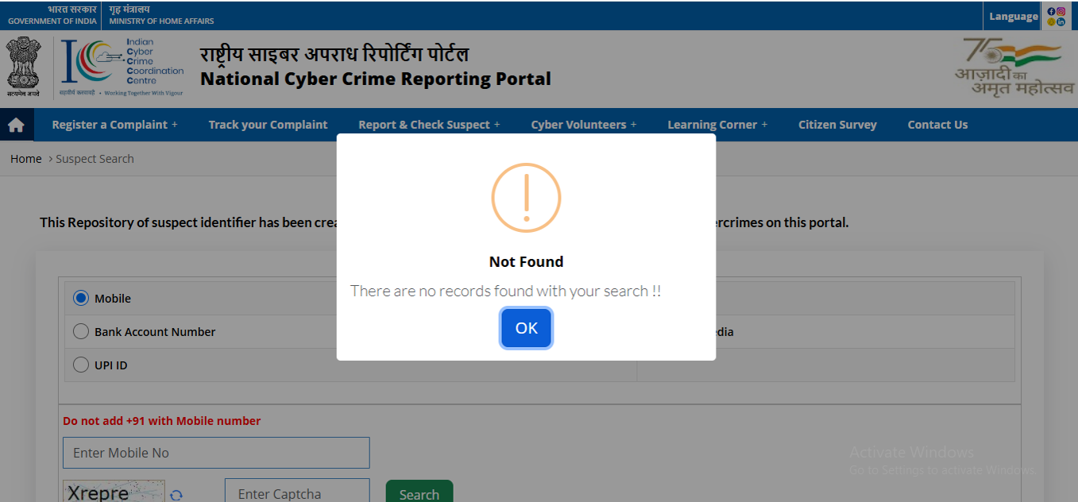Refresh the captcha image
The width and height of the screenshot is (1078, 502).
tap(176, 495)
